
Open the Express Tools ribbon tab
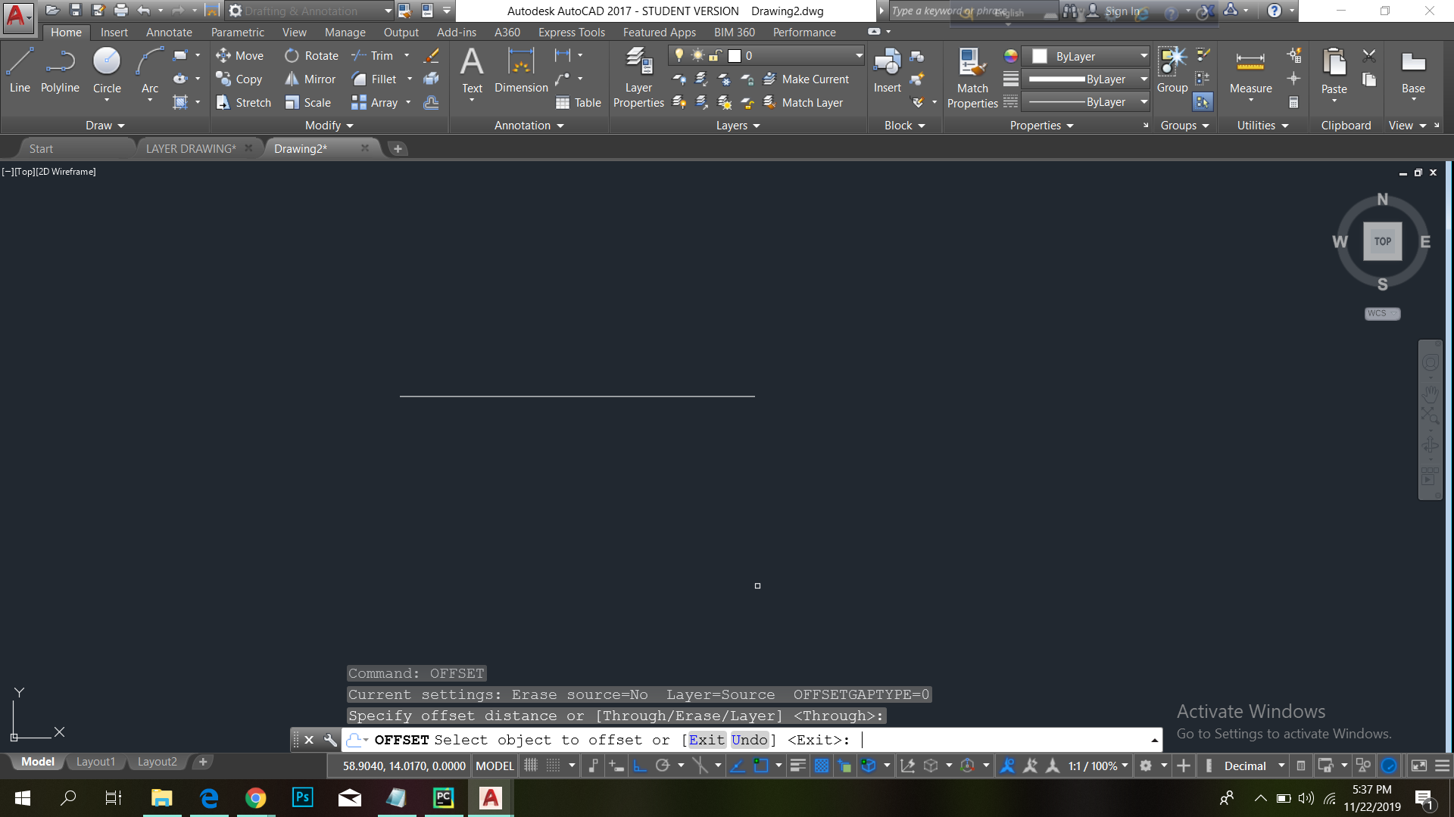[x=572, y=32]
